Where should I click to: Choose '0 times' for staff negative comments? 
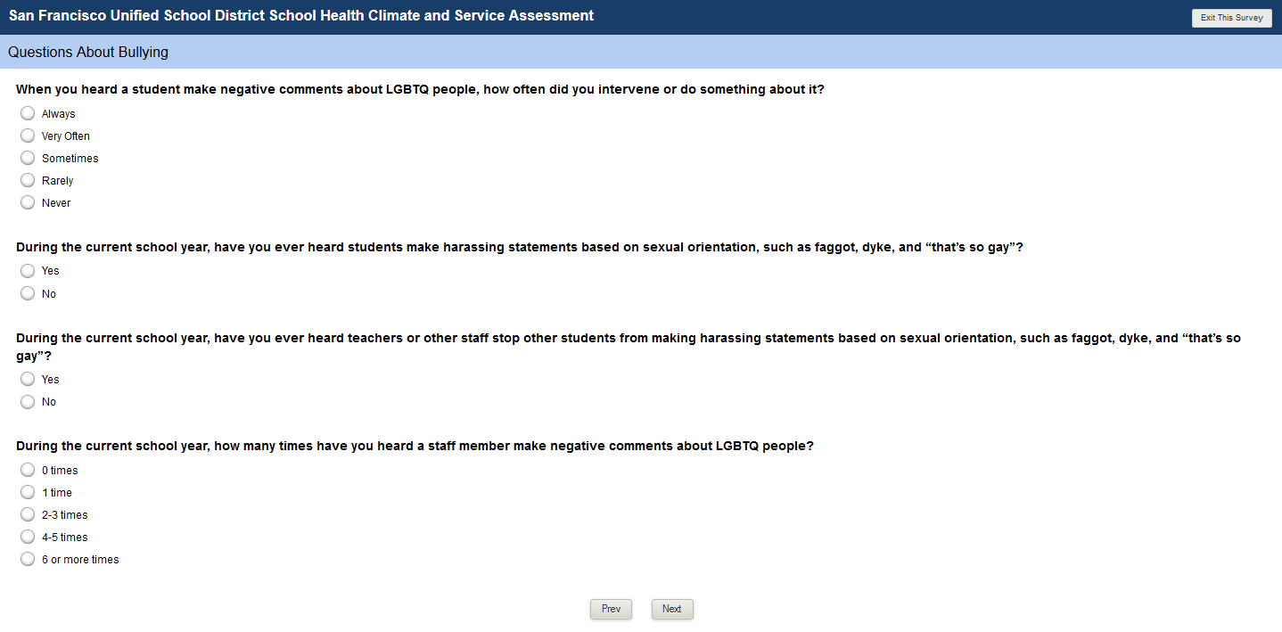(x=28, y=470)
